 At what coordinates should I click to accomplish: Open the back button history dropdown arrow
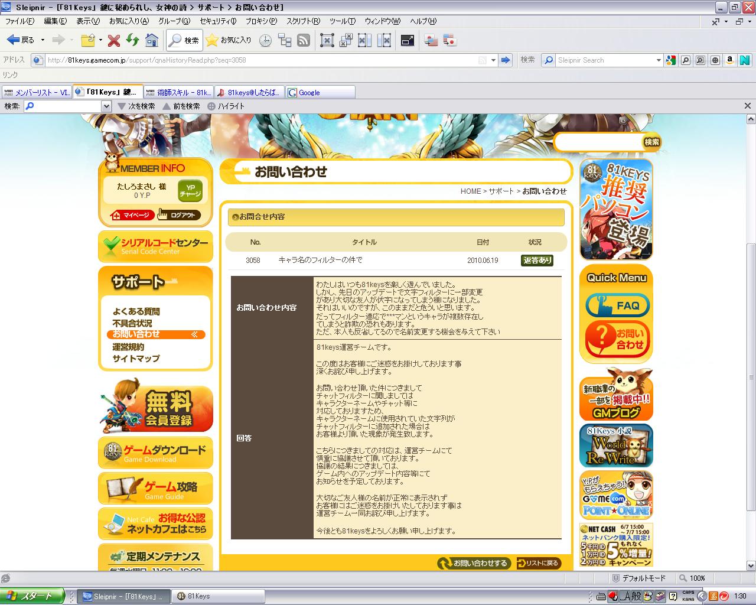[x=43, y=40]
